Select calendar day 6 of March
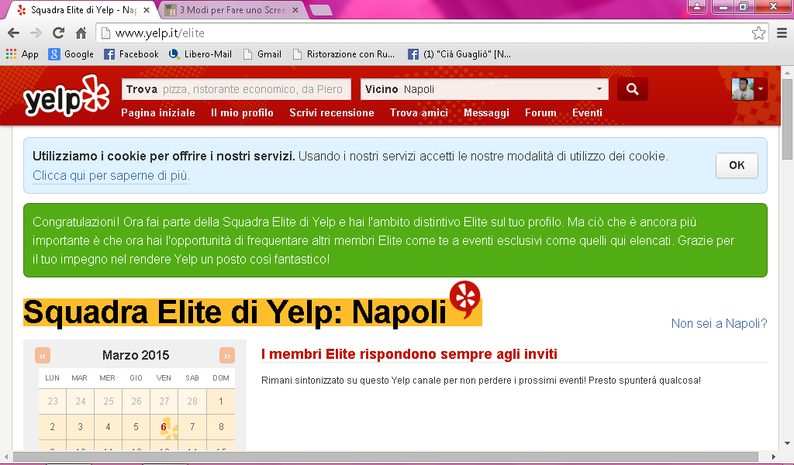Image resolution: width=794 pixels, height=465 pixels. (164, 427)
